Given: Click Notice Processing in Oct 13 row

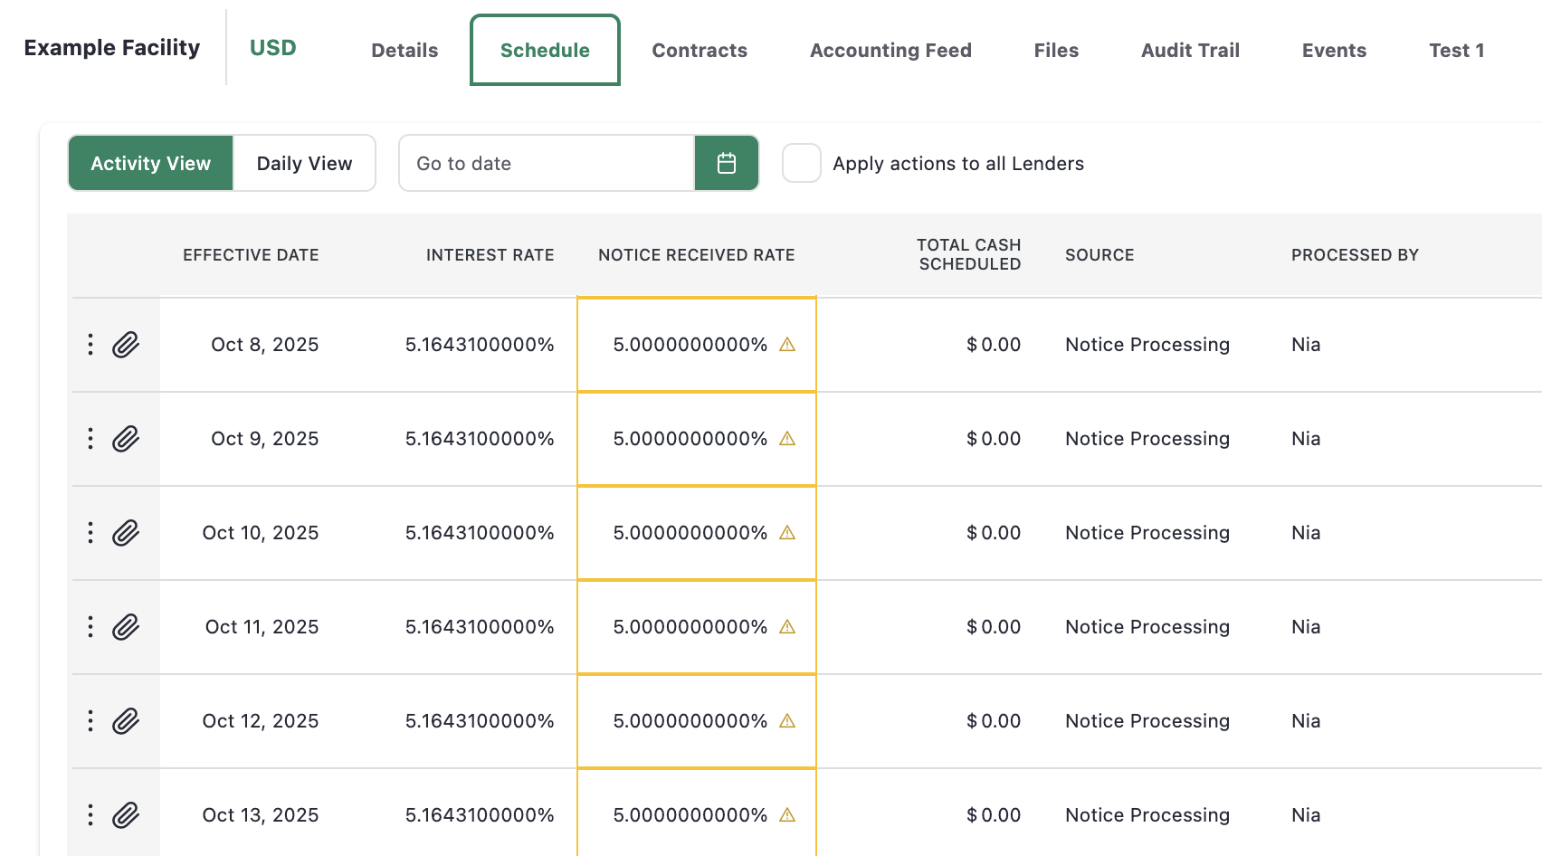Looking at the screenshot, I should [x=1147, y=815].
